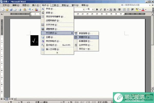
Task: Switch to Reading layout view icon
Action: click(x=12, y=99)
